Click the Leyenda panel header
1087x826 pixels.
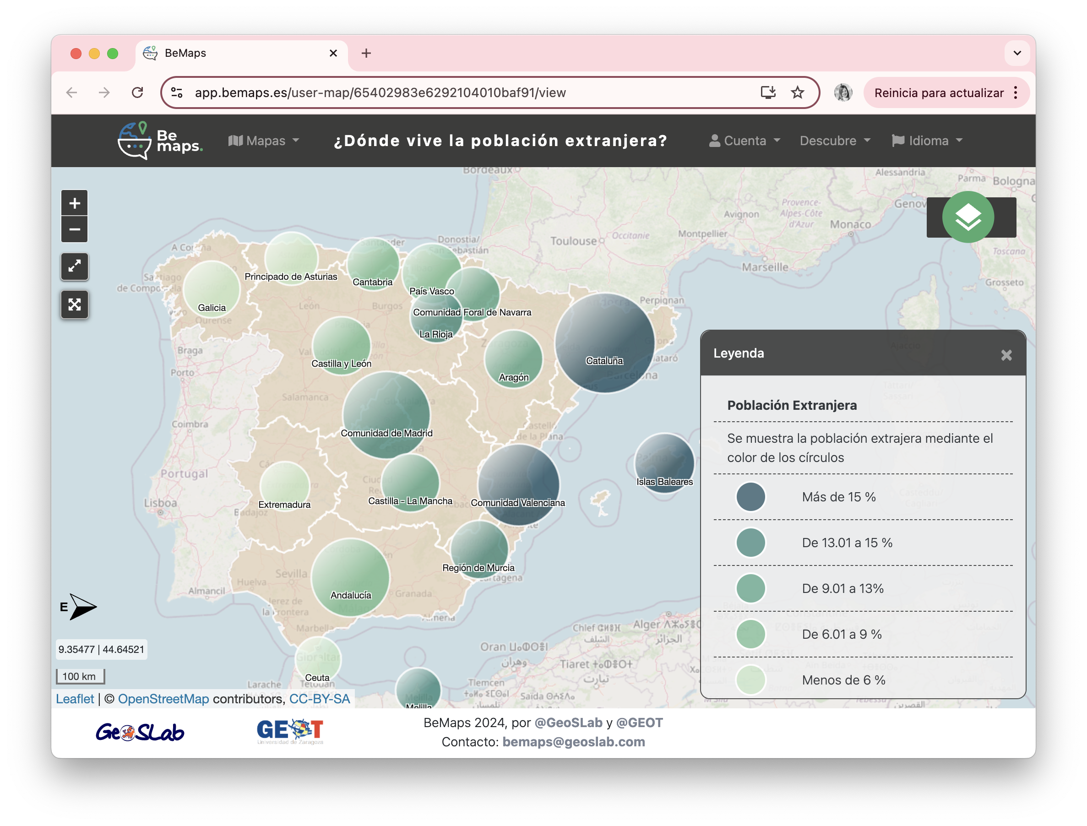click(862, 353)
